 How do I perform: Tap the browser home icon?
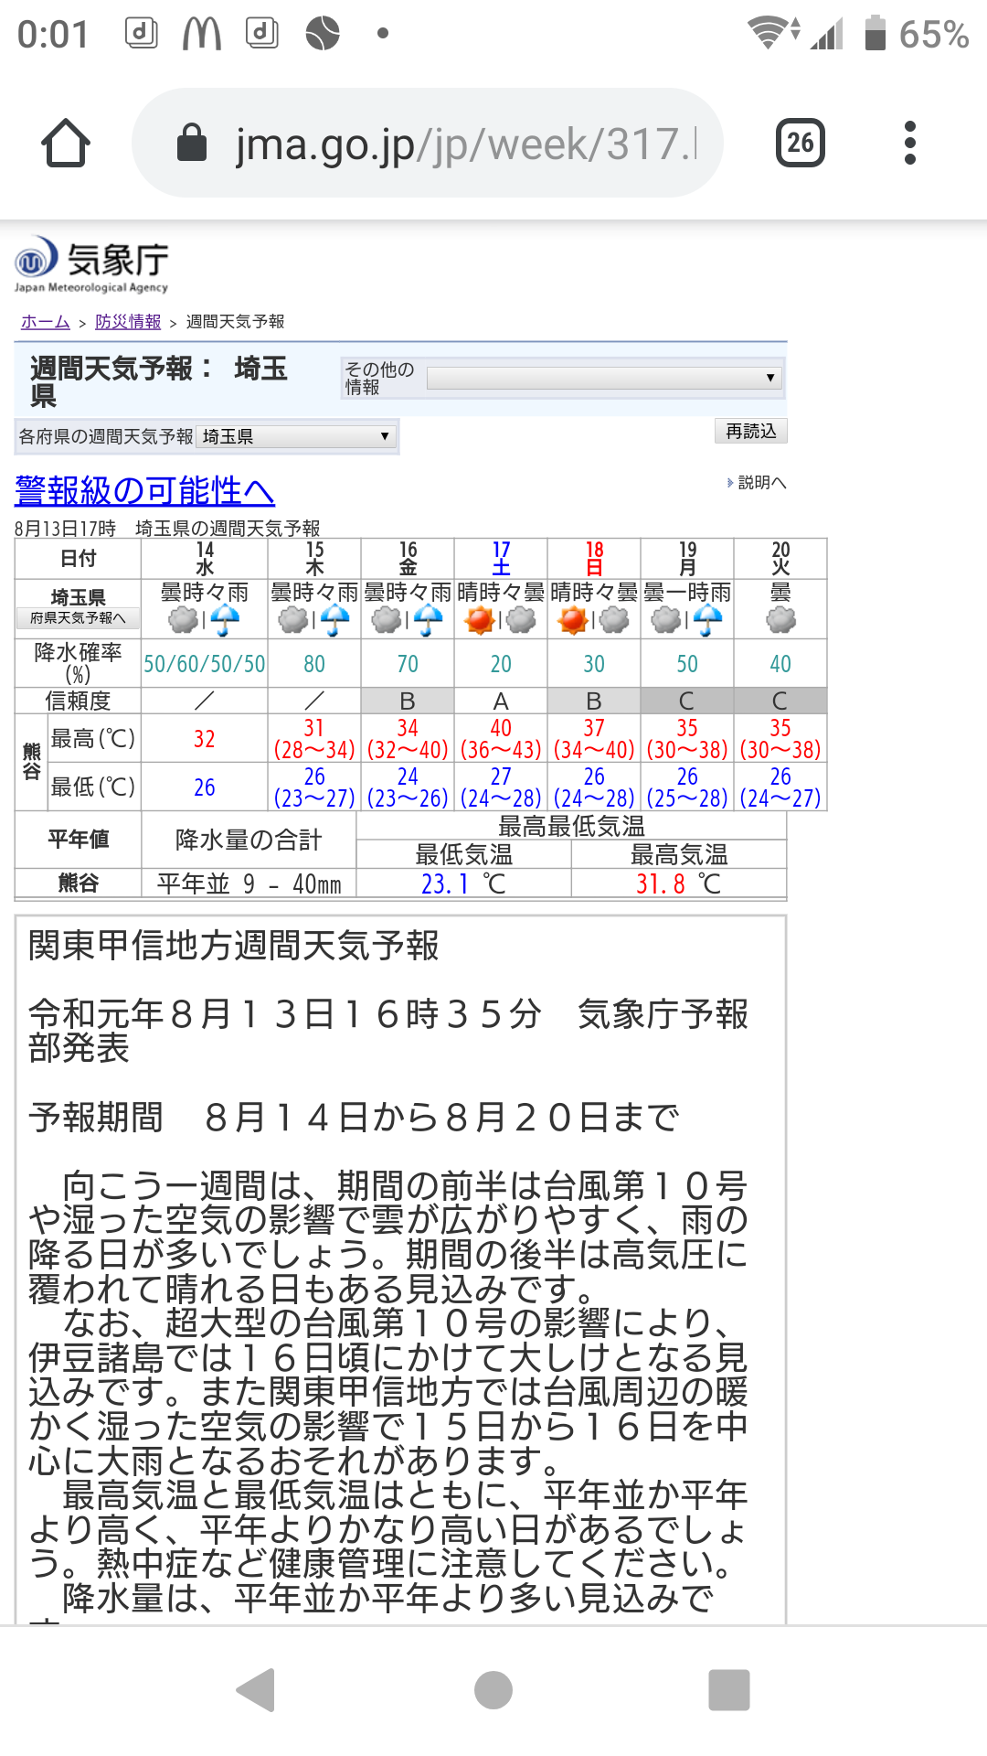point(66,144)
